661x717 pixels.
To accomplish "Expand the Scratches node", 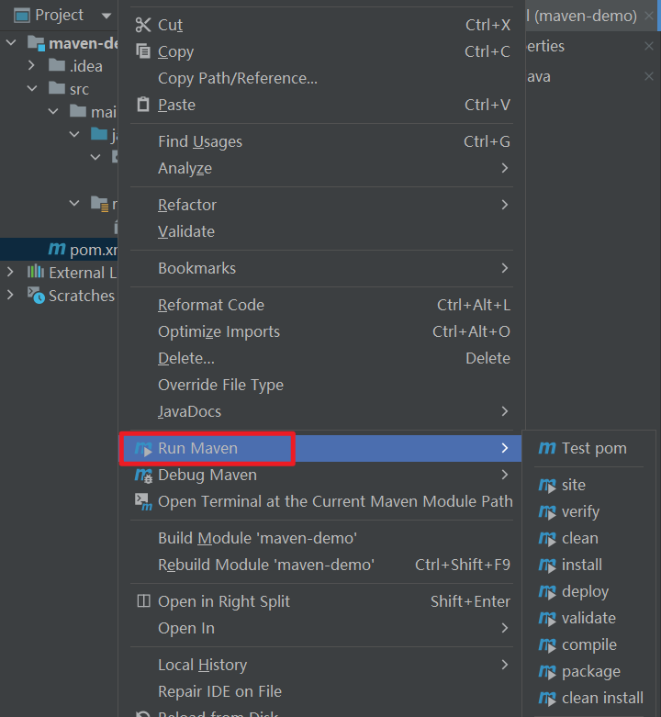I will click(10, 295).
